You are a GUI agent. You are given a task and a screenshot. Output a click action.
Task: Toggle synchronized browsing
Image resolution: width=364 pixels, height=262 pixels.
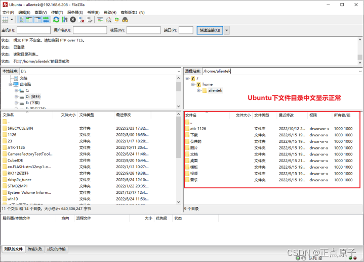[117, 20]
